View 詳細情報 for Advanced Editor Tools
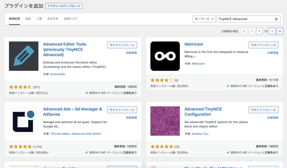Viewport: 287px width, 168px height. (131, 53)
